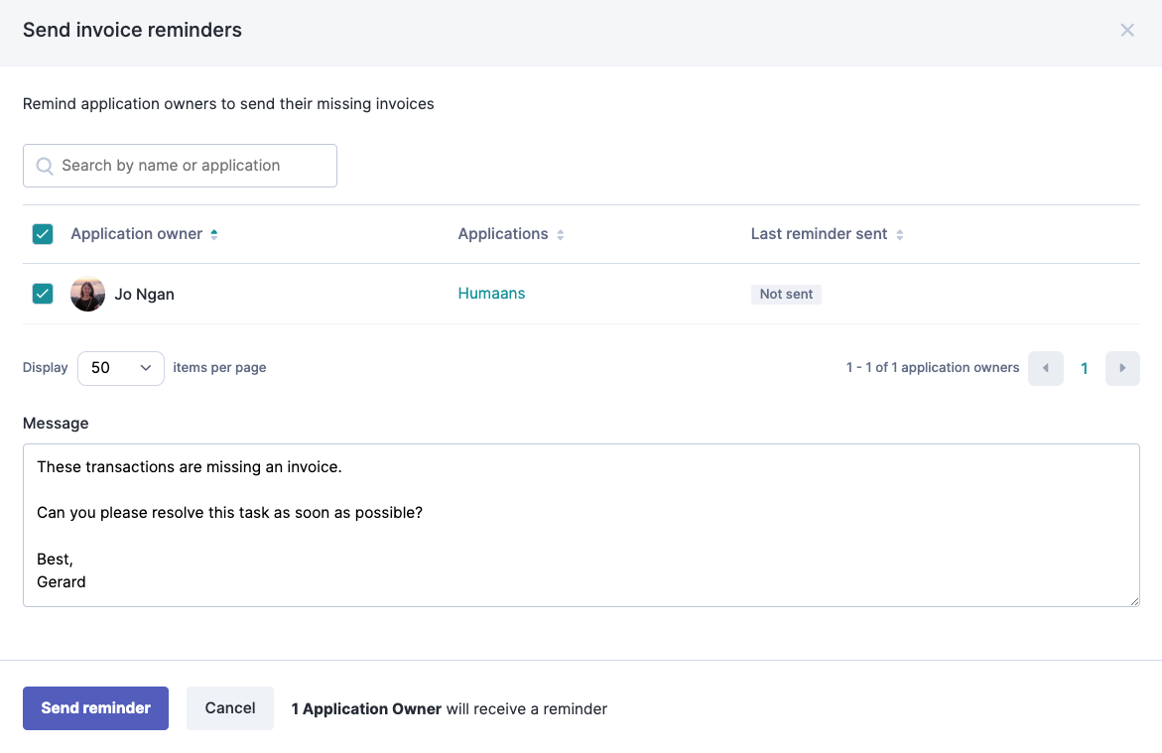Select page number 1 in pagination
This screenshot has height=753, width=1162.
tap(1084, 368)
